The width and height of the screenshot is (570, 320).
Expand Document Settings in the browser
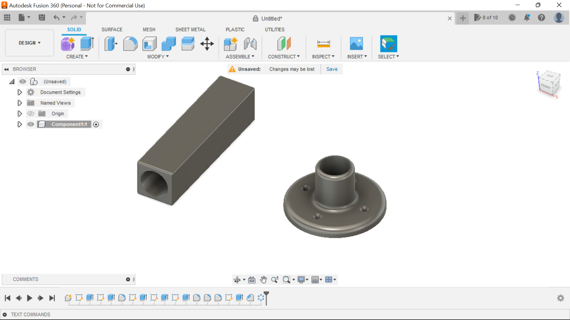[x=20, y=92]
